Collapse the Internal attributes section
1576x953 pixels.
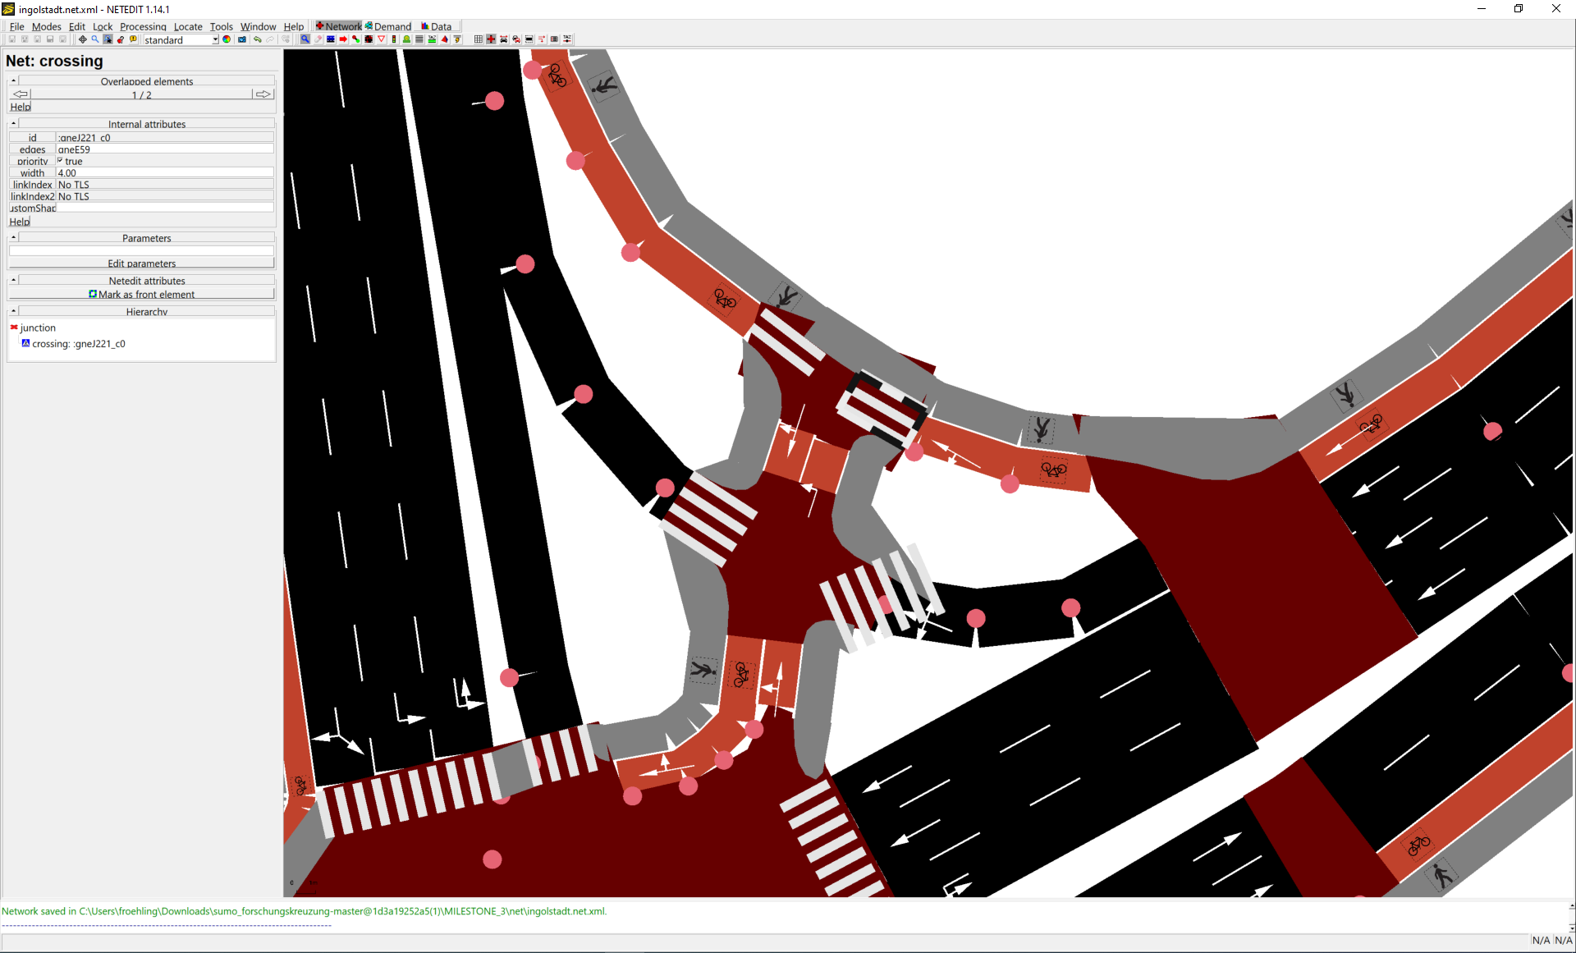[13, 123]
